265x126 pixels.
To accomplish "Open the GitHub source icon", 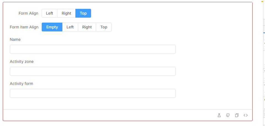I will tap(228, 115).
